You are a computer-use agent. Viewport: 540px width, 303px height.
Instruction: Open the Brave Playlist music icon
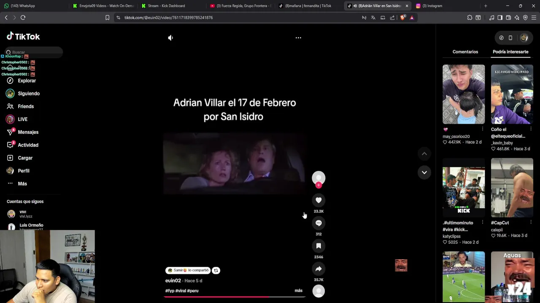tap(491, 18)
